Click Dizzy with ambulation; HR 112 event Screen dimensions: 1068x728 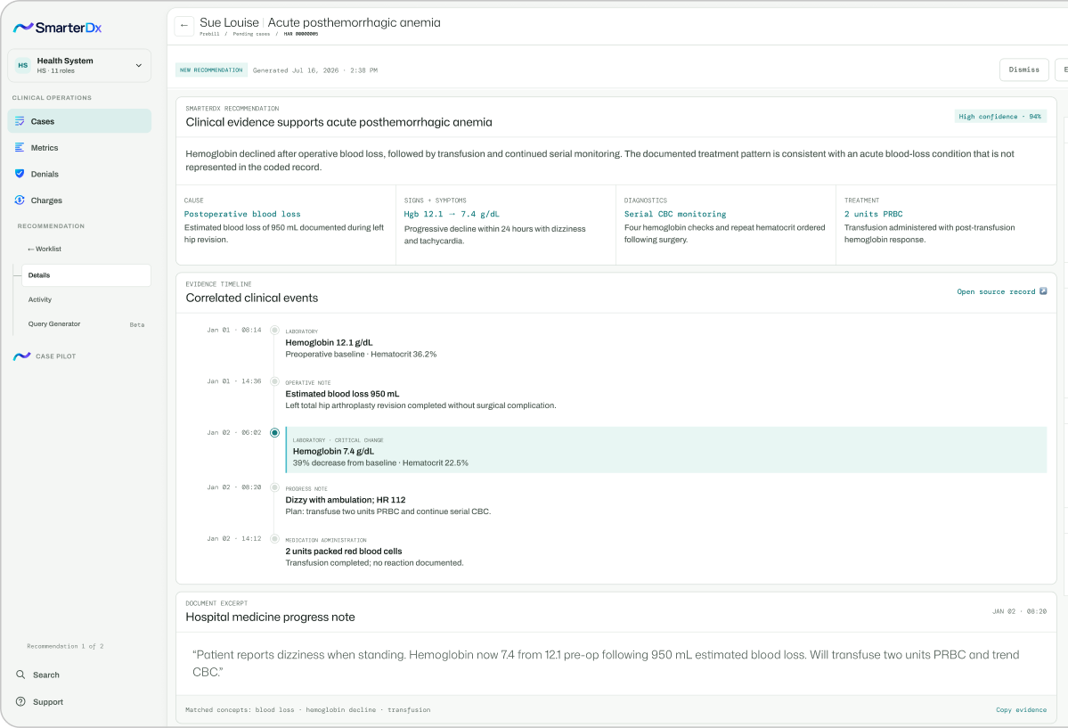346,500
